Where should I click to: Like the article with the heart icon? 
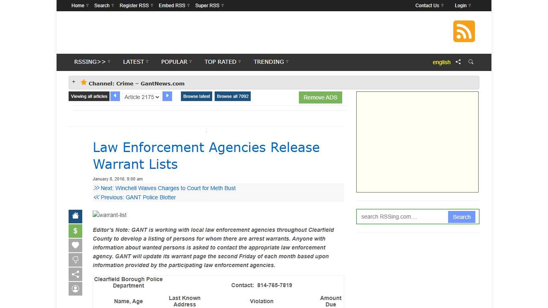pos(75,245)
